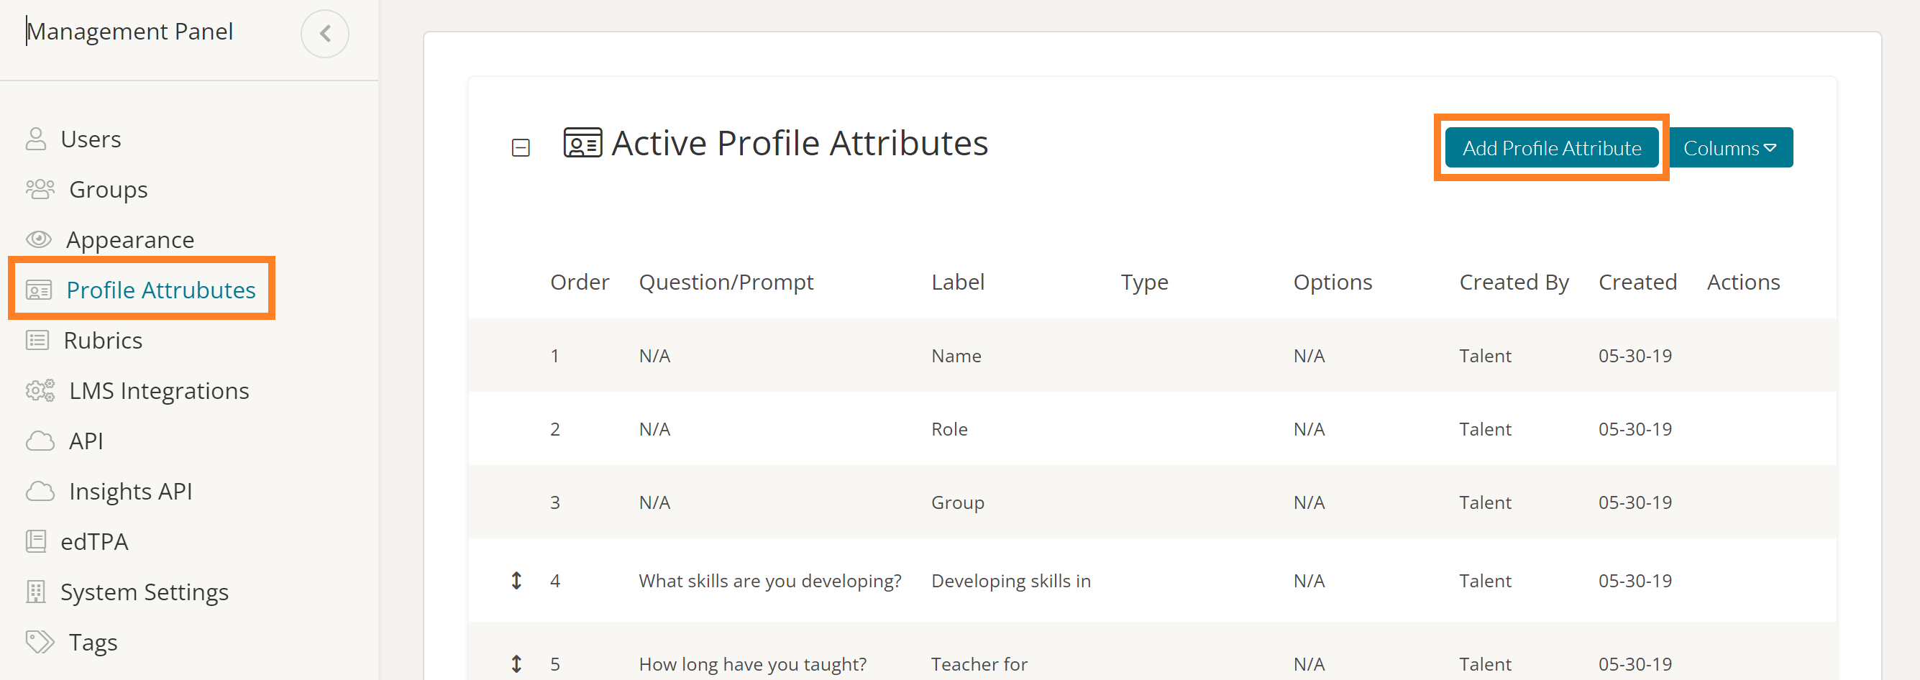Click the Insights API cloud icon
The image size is (1920, 680).
click(40, 491)
